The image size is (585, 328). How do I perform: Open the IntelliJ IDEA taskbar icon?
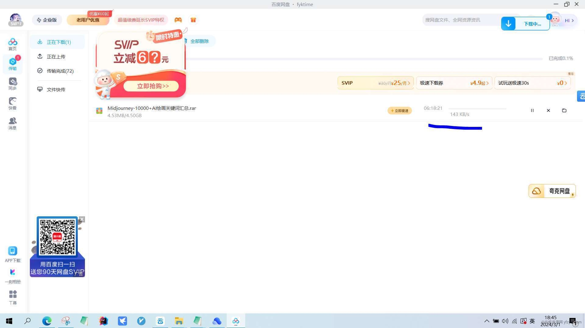103,321
